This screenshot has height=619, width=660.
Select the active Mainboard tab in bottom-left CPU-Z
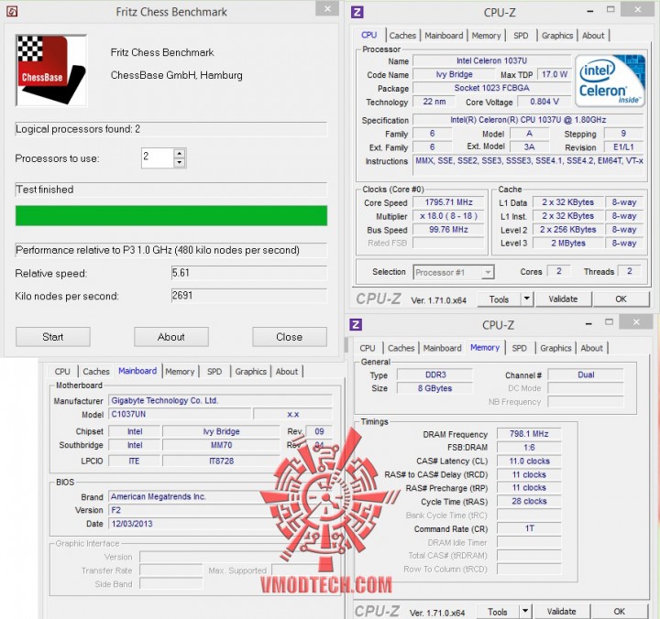pos(137,371)
